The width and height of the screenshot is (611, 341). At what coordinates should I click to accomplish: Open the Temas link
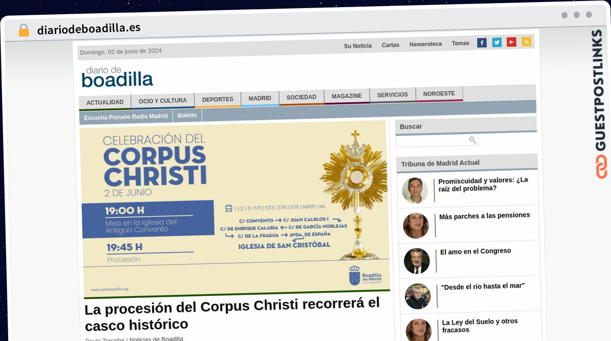pyautogui.click(x=461, y=43)
